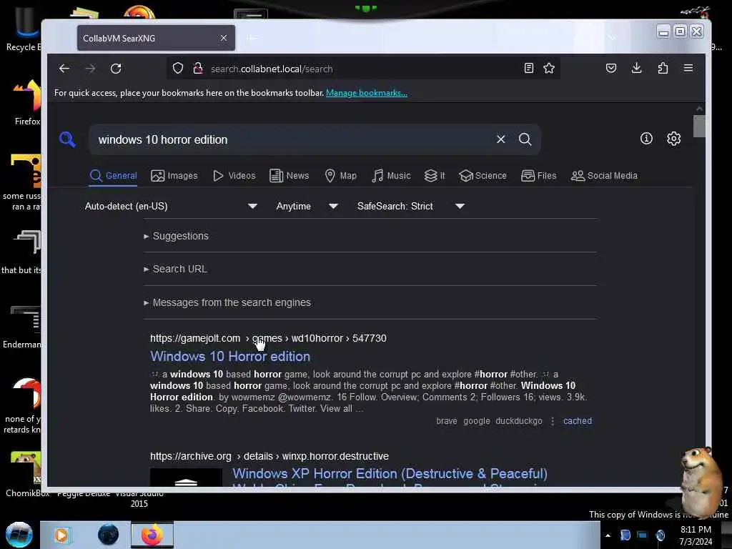Click the page vertical scrollbar thumb
Viewport: 732px width, 549px height.
(x=699, y=126)
